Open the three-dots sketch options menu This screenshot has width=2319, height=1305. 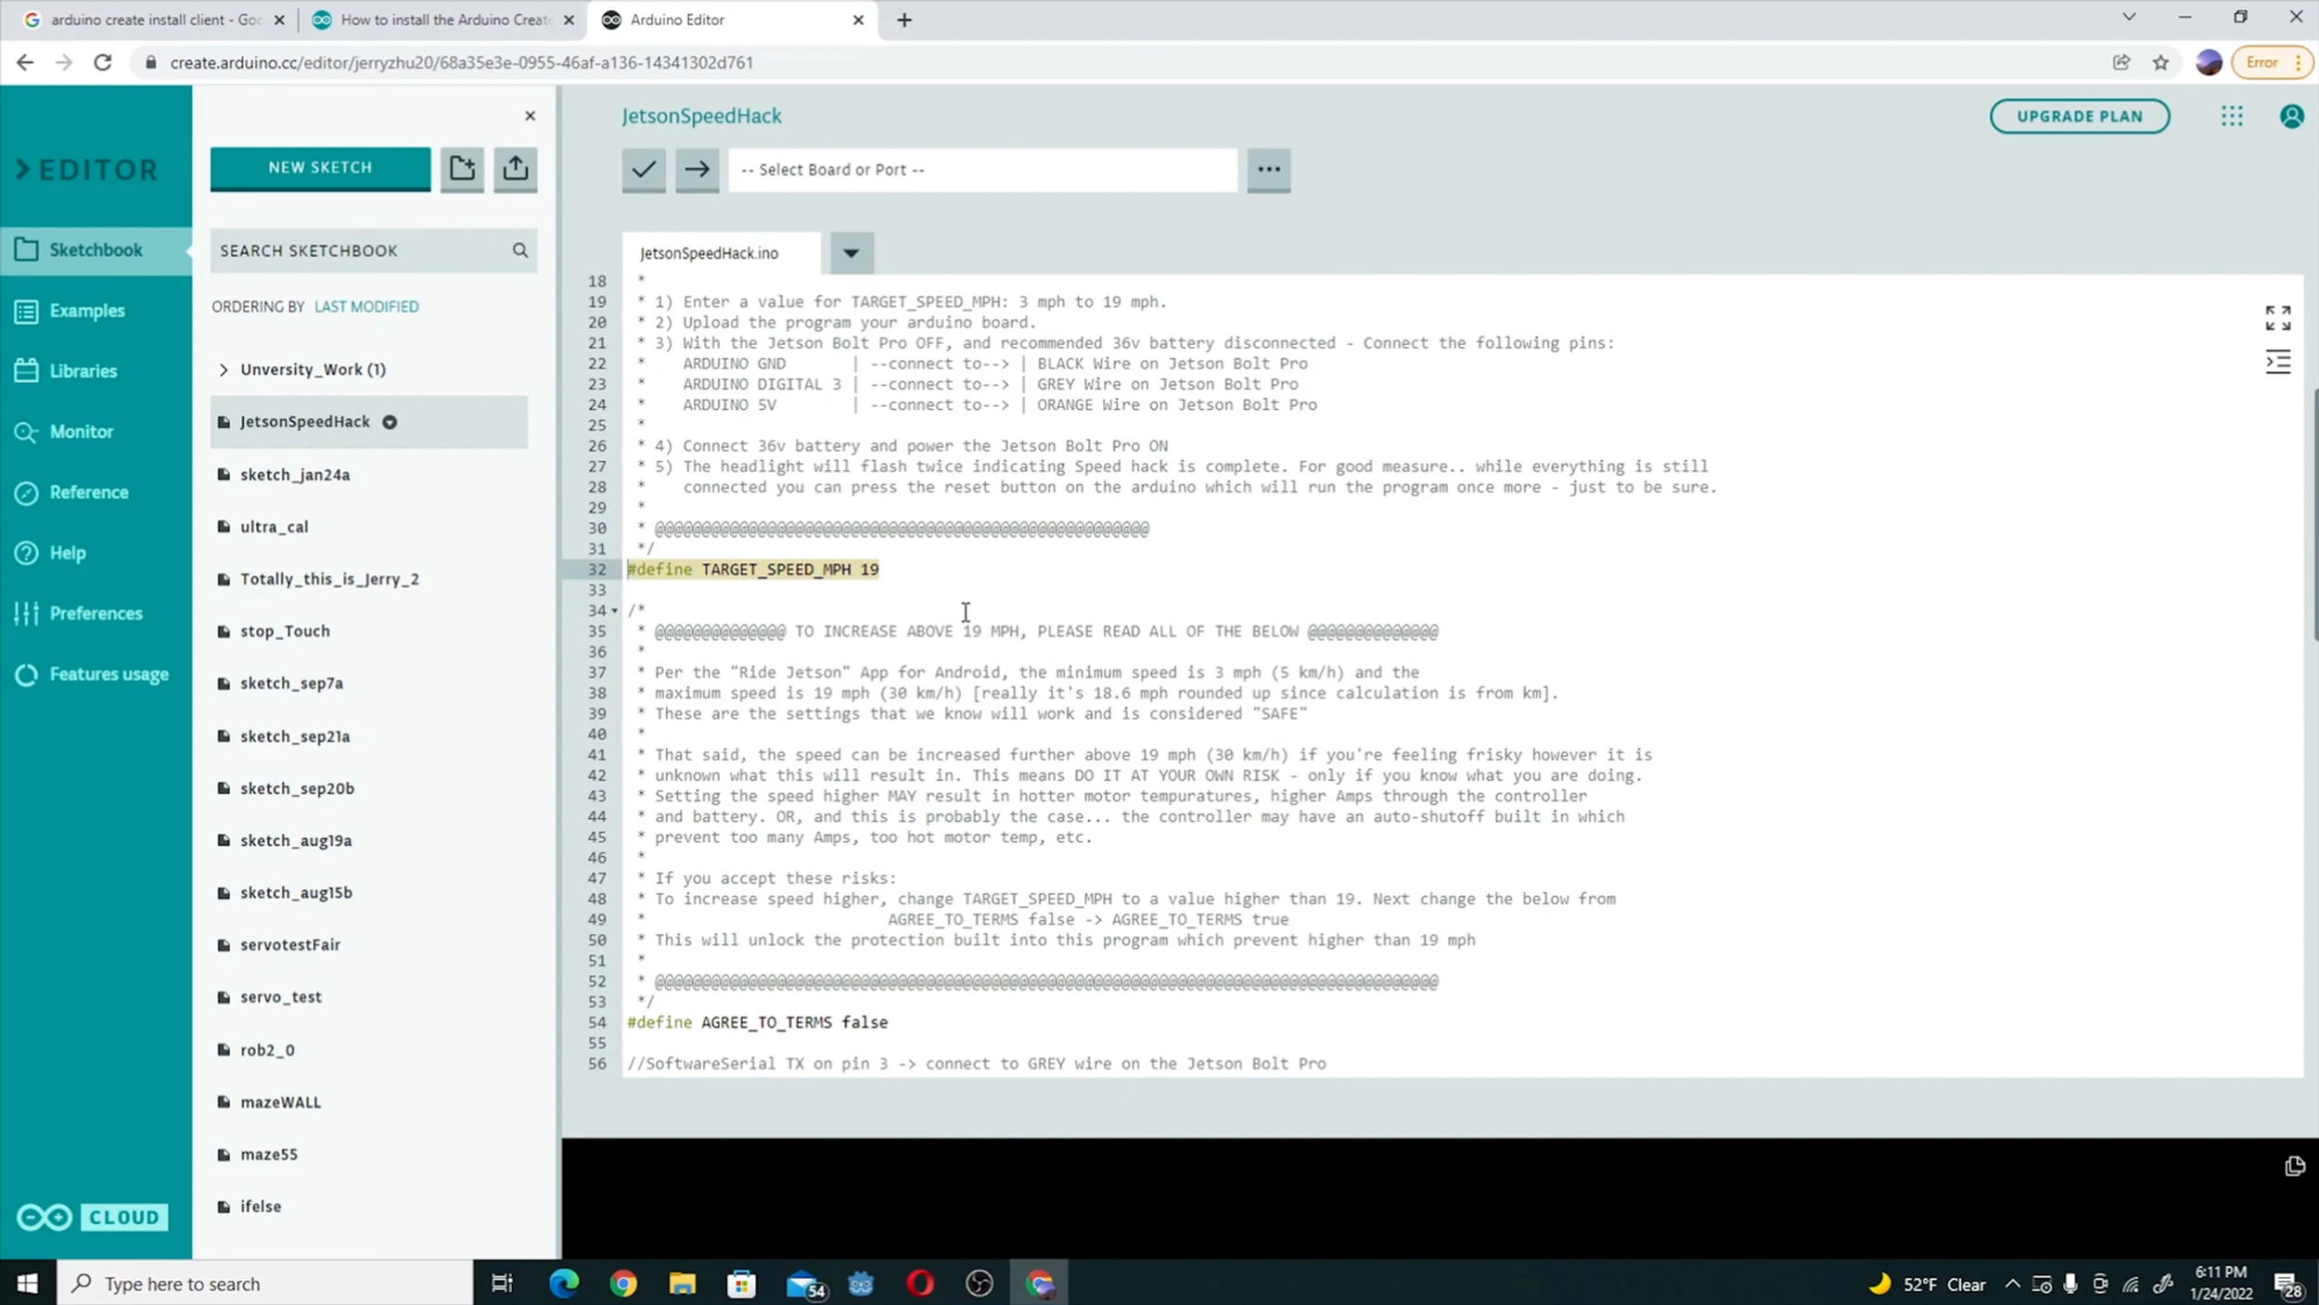tap(1268, 170)
